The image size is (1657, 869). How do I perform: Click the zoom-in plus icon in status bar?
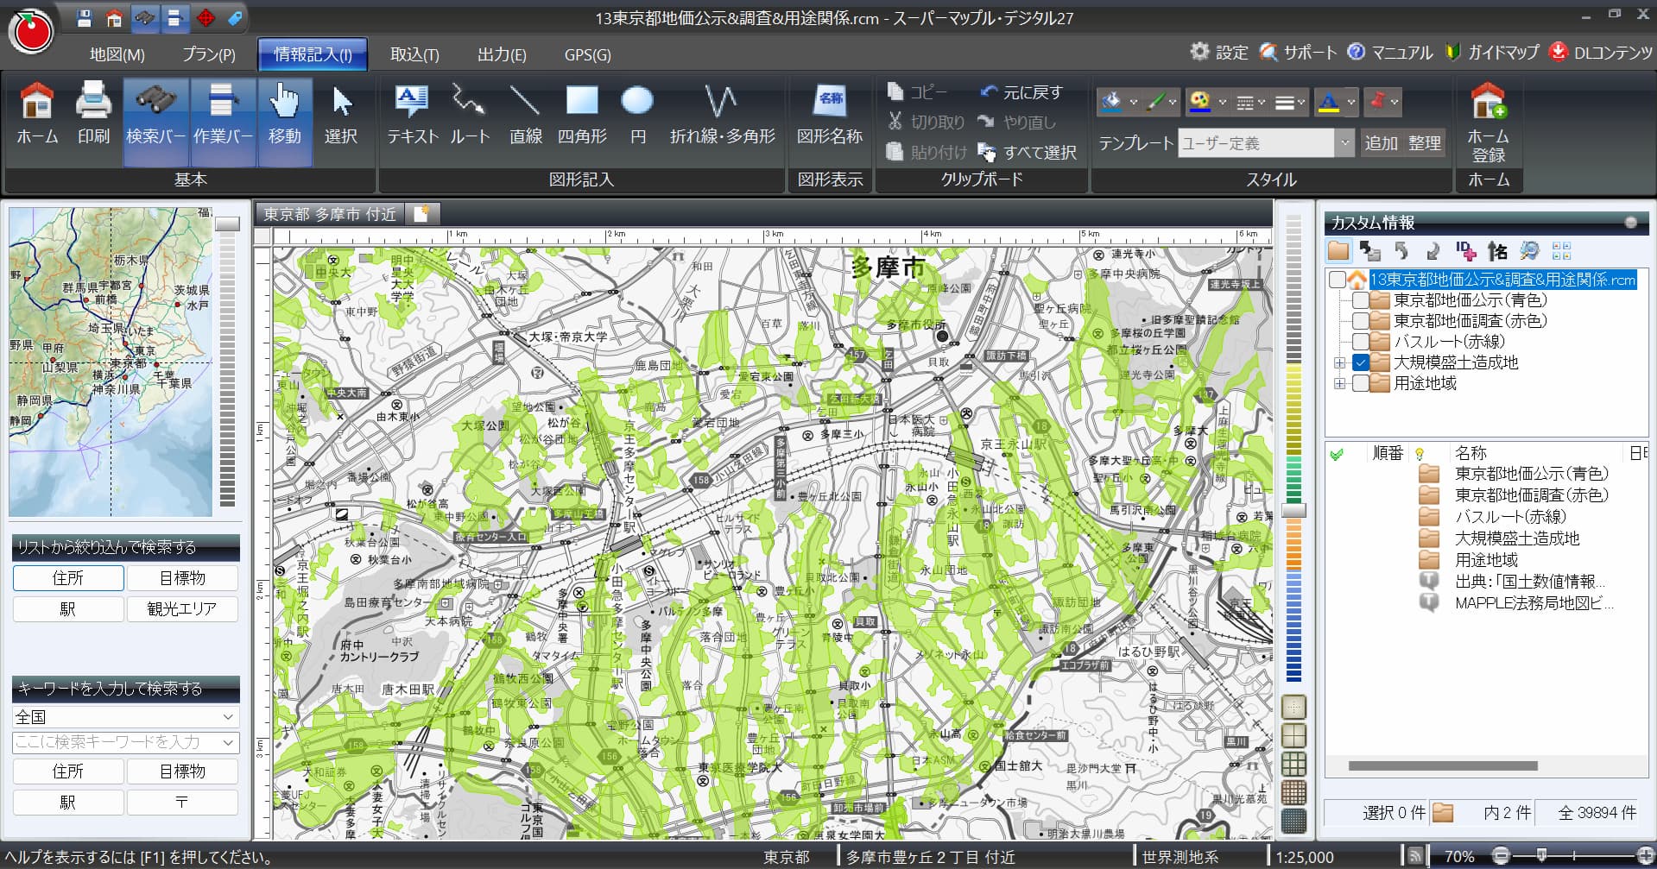click(1646, 856)
